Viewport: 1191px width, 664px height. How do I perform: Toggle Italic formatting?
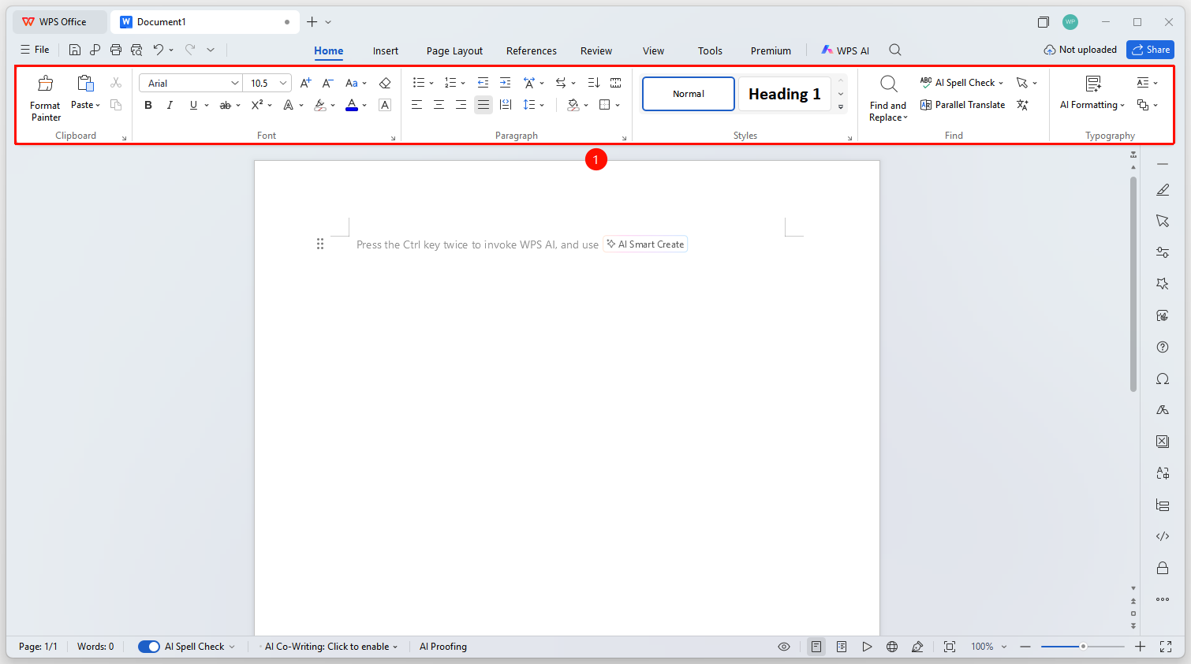170,105
